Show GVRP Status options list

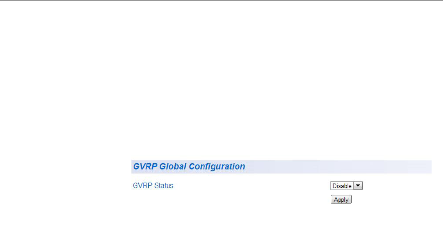346,186
